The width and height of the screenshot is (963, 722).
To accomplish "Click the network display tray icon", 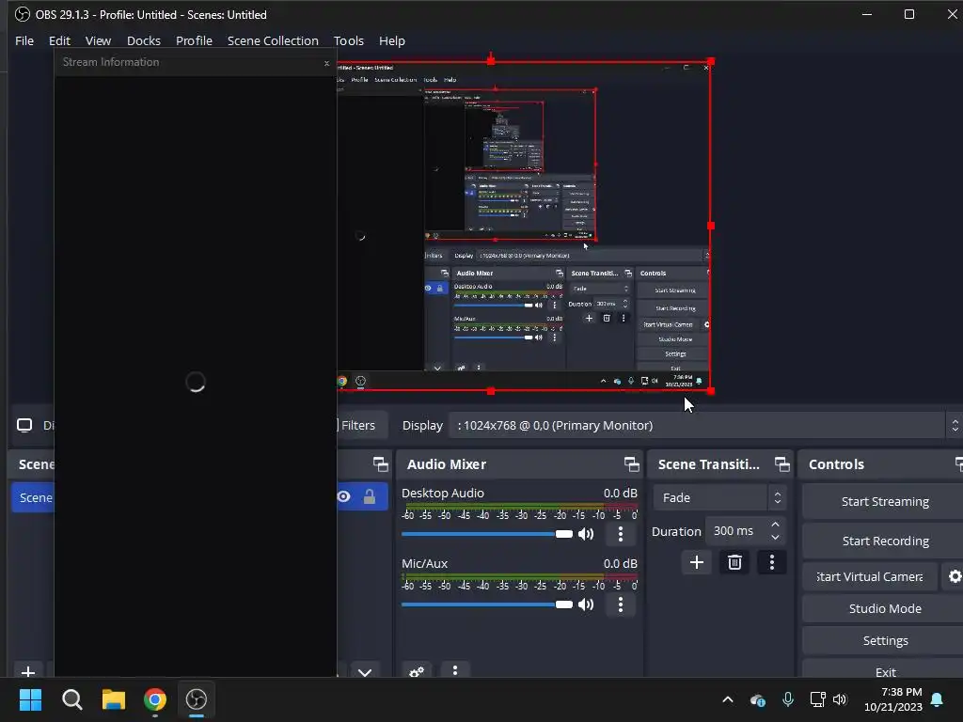I will [817, 699].
